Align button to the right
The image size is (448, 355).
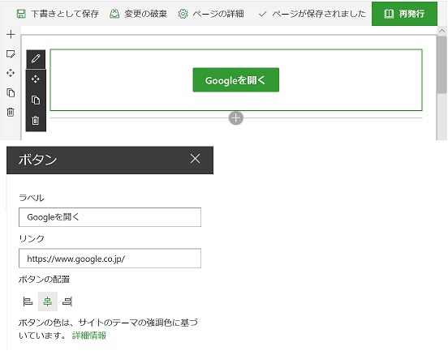pyautogui.click(x=67, y=302)
